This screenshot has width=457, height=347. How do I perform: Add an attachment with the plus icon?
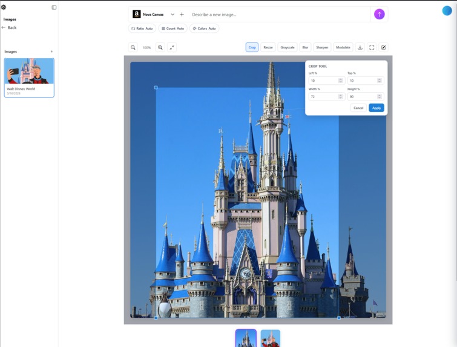182,15
